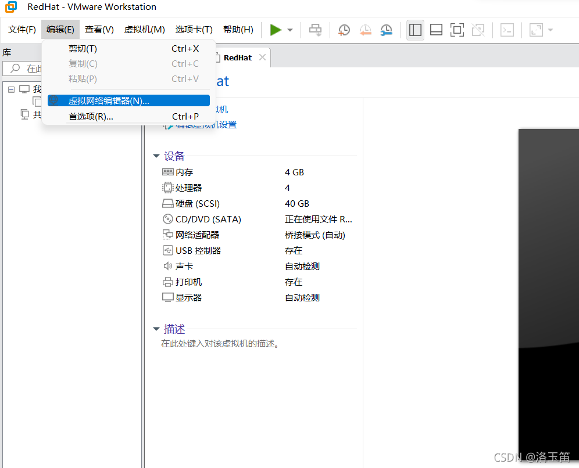
Task: Open the 文件(F) menu
Action: click(x=22, y=30)
